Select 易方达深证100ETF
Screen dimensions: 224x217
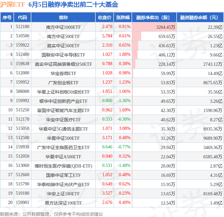pos(63,203)
